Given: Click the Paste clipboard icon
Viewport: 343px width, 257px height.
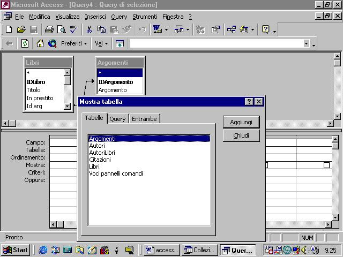Looking at the screenshot, I should [x=114, y=29].
